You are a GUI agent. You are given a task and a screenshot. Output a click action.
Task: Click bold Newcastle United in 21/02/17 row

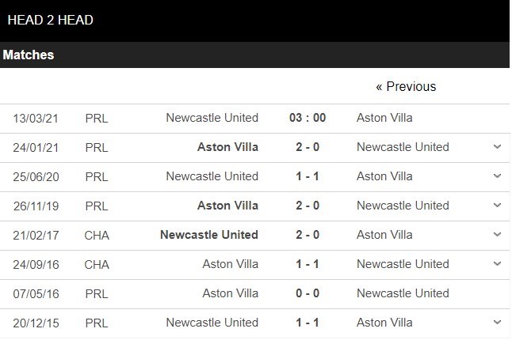click(x=209, y=235)
